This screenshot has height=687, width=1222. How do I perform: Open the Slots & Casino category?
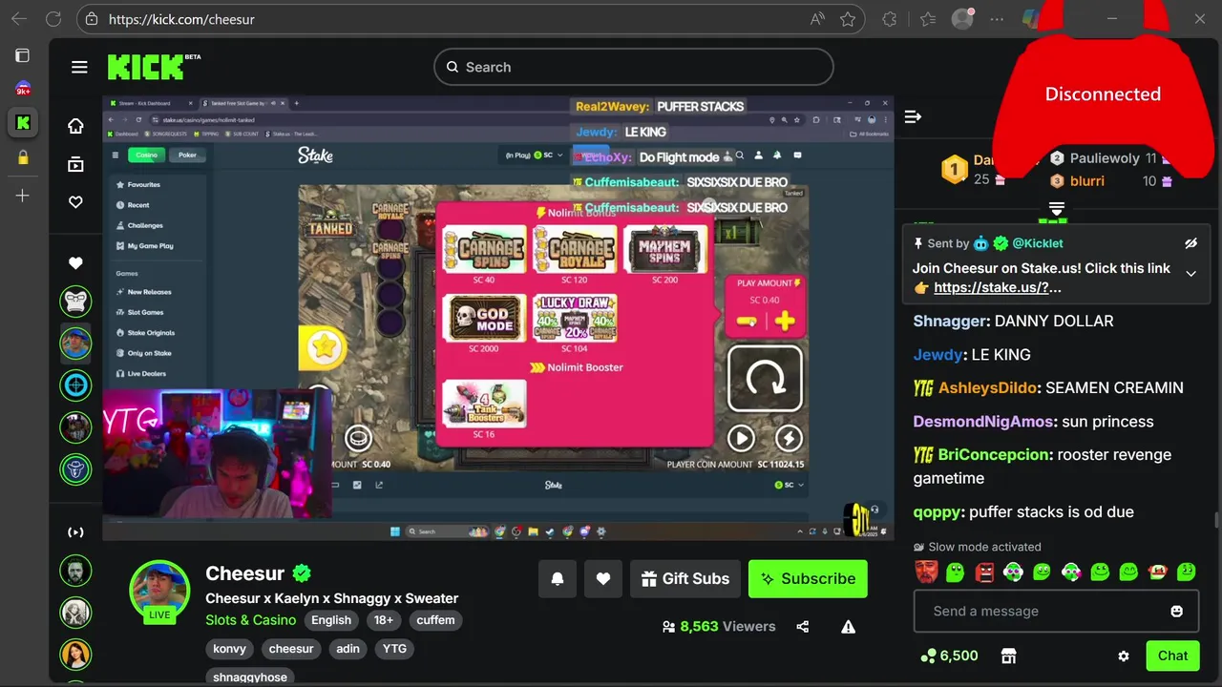tap(251, 620)
